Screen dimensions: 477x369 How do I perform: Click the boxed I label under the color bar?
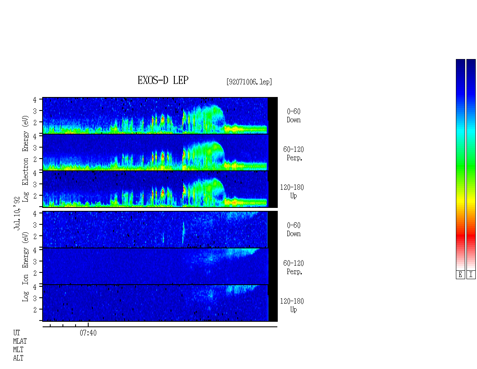471,275
